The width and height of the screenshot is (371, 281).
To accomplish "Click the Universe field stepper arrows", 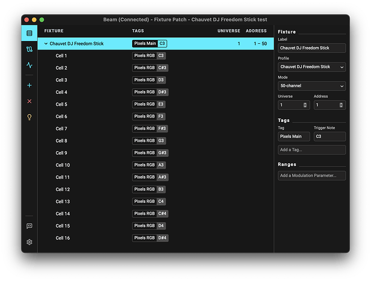I will coord(305,105).
